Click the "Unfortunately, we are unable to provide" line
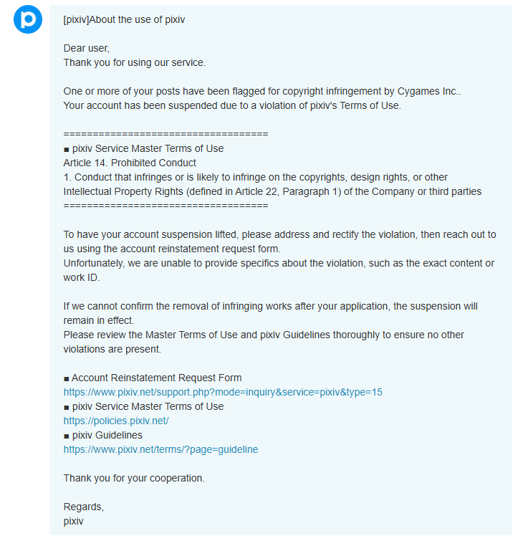The height and width of the screenshot is (541, 528). pyautogui.click(x=279, y=263)
